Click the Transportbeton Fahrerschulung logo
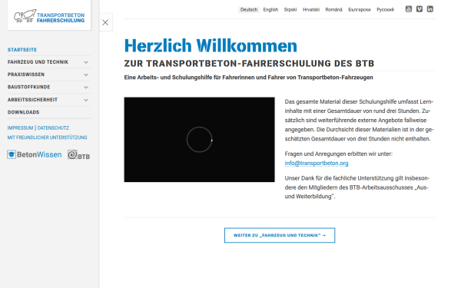The image size is (461, 288). [x=49, y=16]
